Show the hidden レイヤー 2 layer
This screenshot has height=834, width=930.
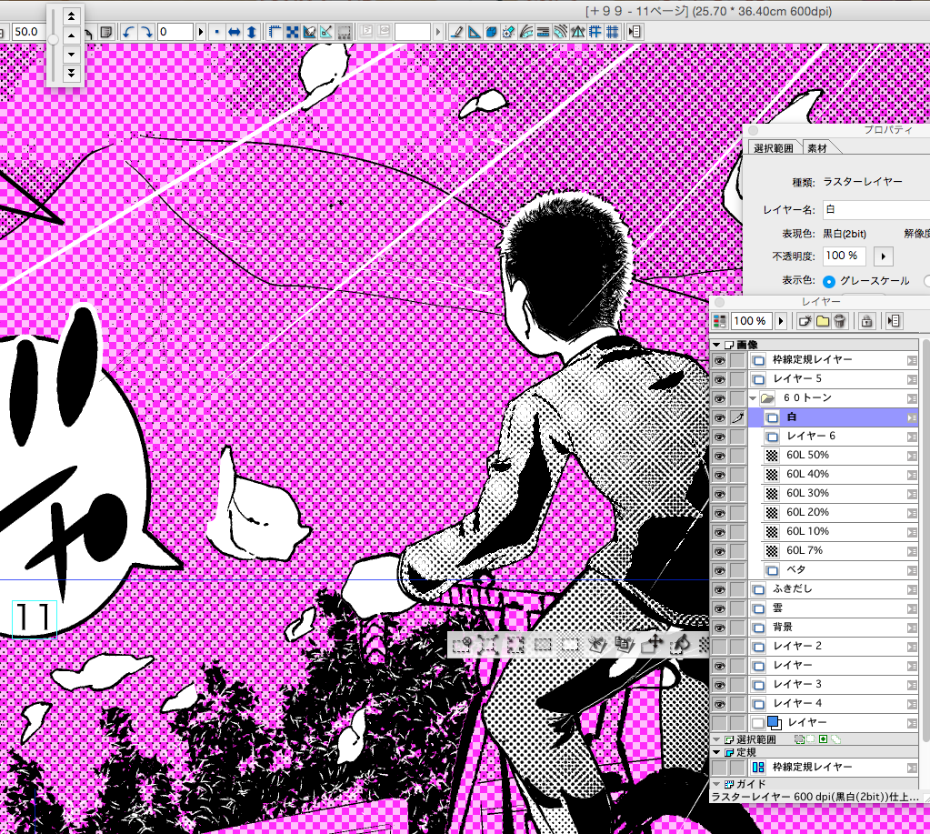719,646
